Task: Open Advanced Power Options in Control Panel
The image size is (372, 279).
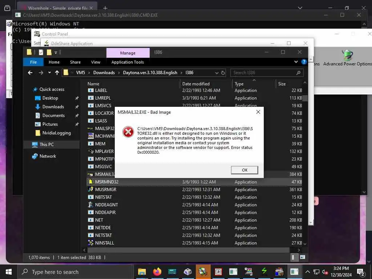Action: [347, 58]
